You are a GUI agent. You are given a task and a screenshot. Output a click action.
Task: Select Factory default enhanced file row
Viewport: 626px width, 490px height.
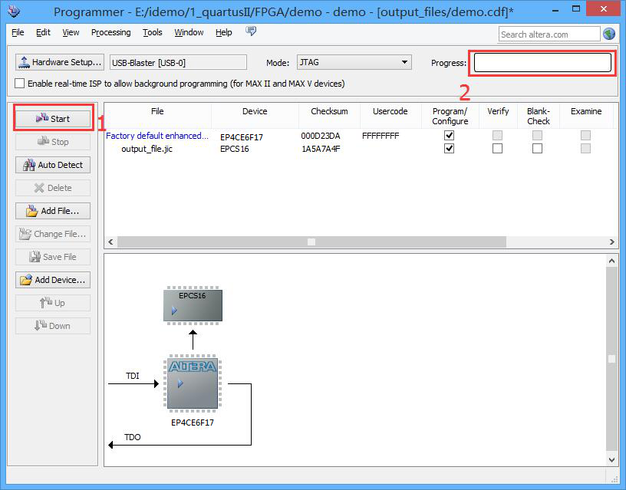coord(156,136)
